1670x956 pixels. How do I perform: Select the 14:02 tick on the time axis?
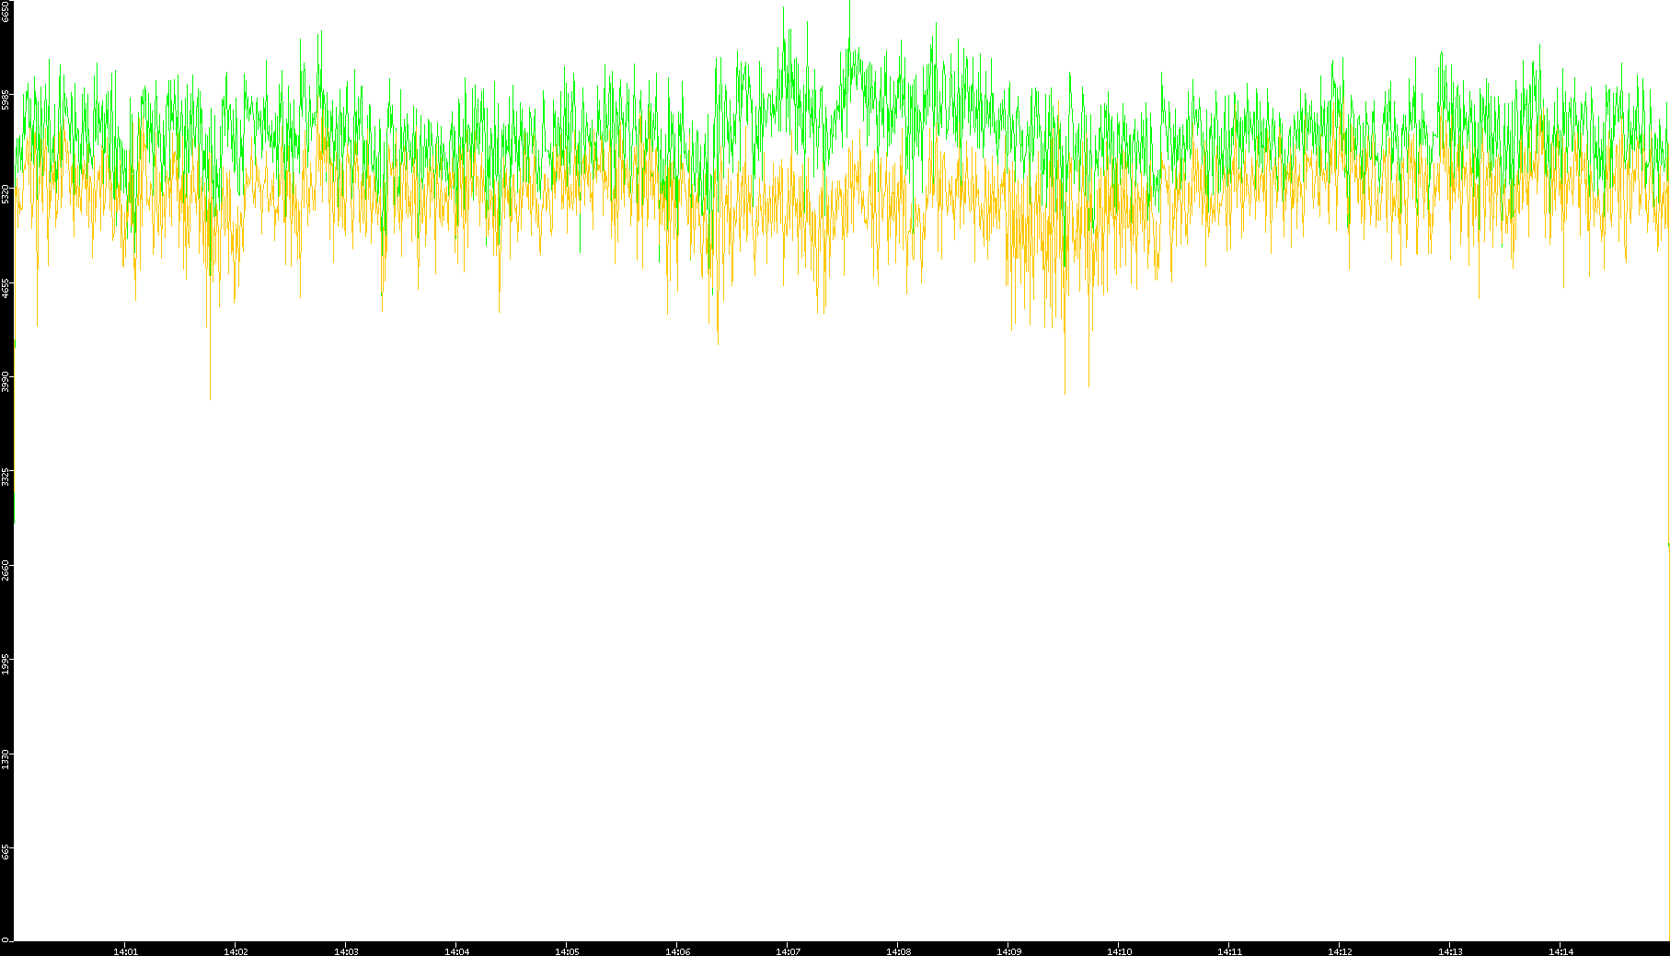pyautogui.click(x=236, y=951)
